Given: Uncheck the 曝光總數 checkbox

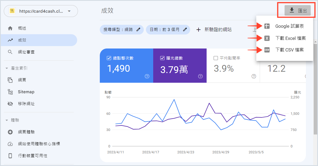Looking at the screenshot, I should pos(162,58).
